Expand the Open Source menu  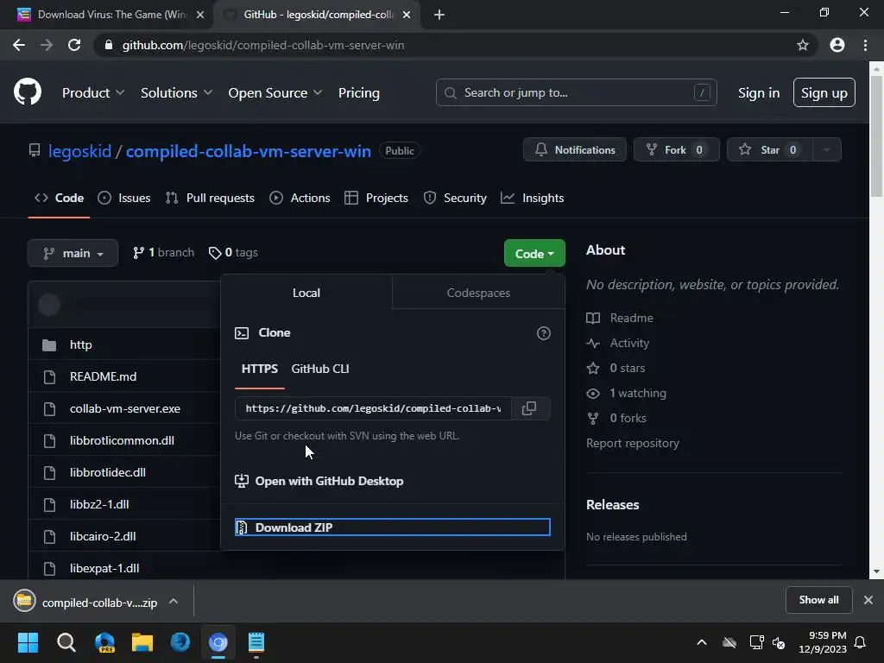click(275, 93)
